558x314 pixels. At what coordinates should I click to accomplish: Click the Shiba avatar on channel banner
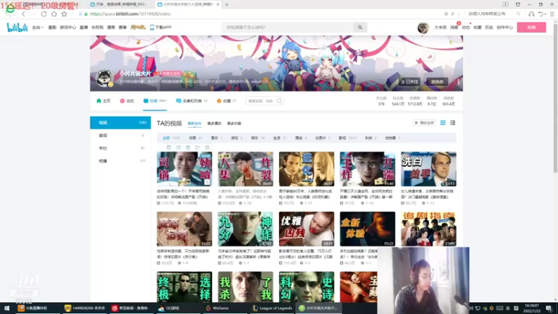click(105, 78)
